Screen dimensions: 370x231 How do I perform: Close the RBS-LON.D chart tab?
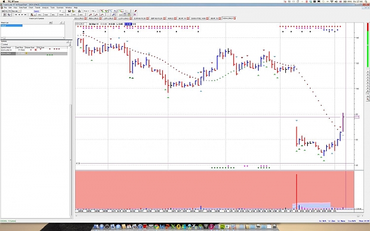(x=100, y=18)
